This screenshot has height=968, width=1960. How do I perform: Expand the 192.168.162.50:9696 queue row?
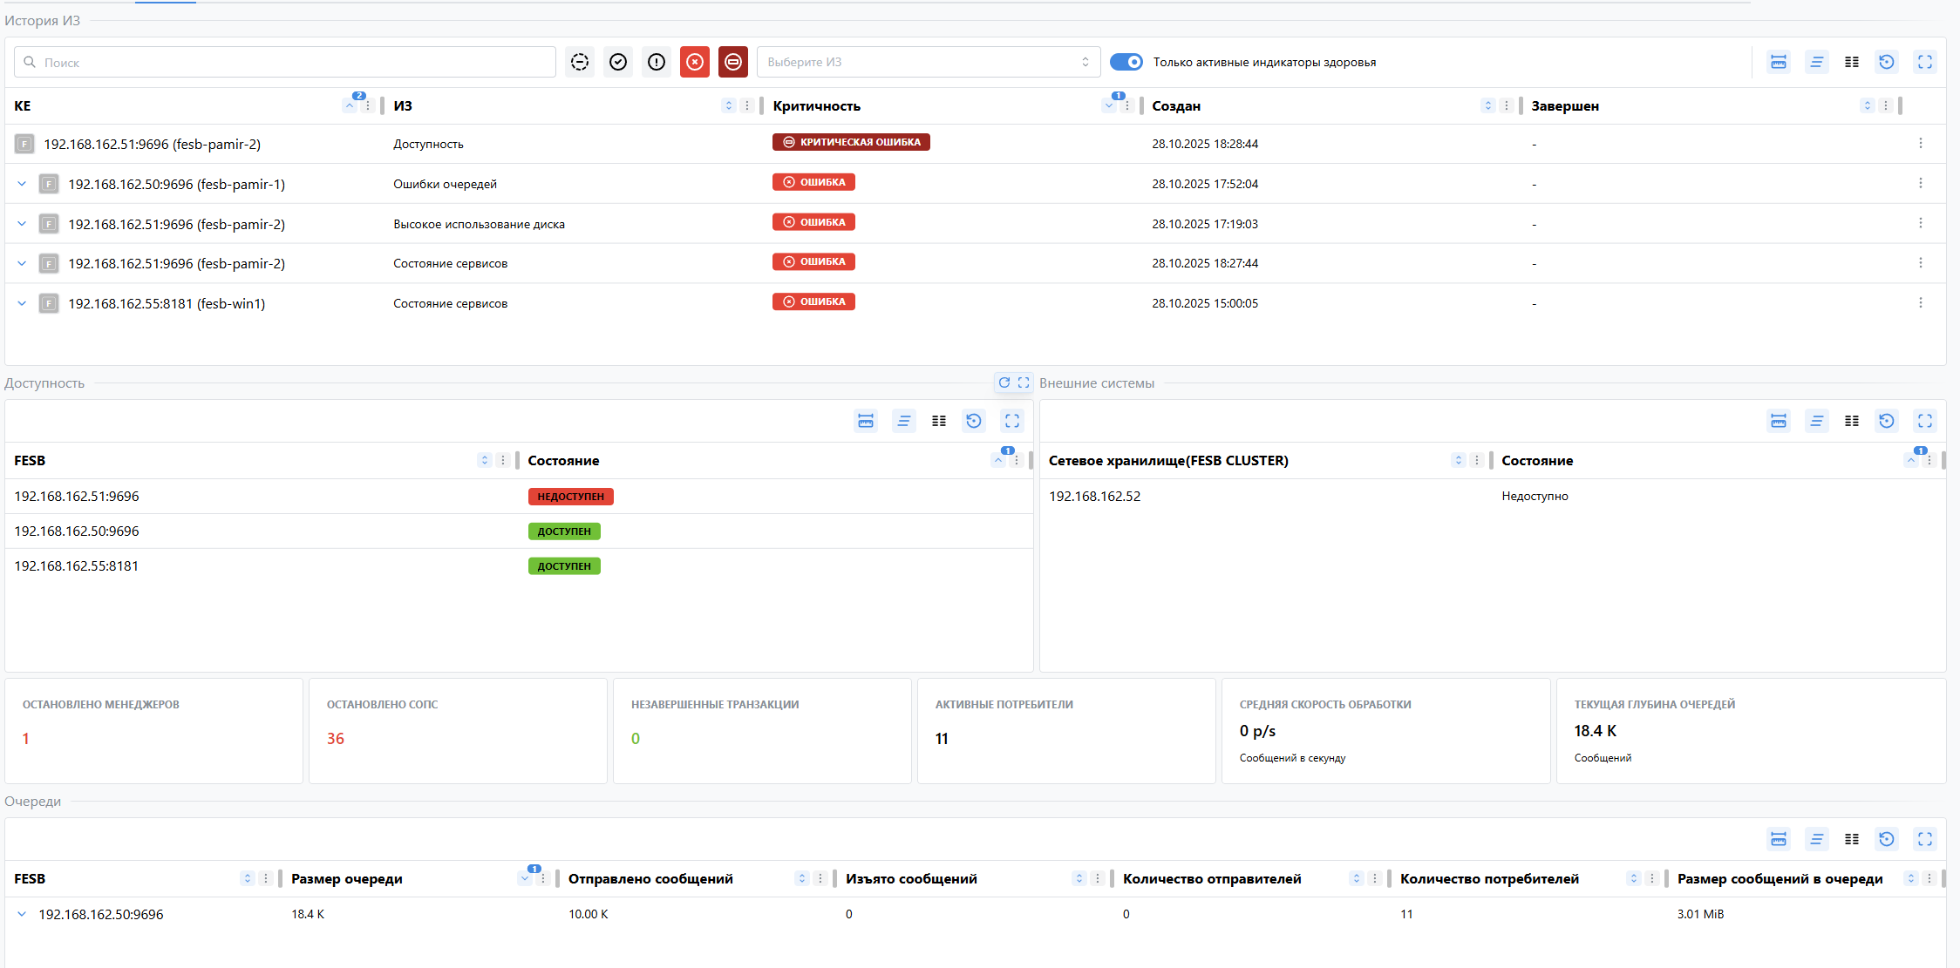pyautogui.click(x=22, y=914)
